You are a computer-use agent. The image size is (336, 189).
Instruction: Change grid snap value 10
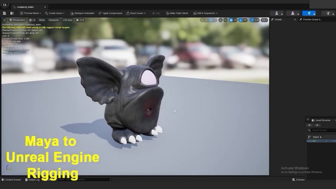pyautogui.click(x=235, y=20)
